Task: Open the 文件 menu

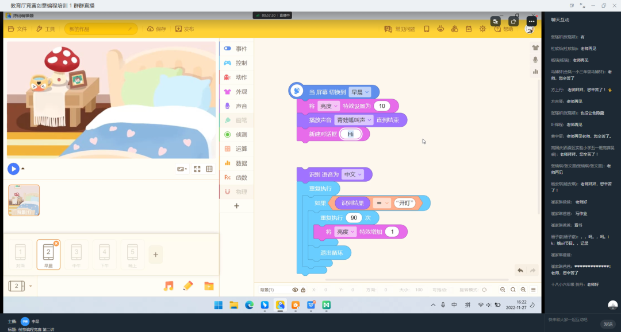Action: (17, 29)
